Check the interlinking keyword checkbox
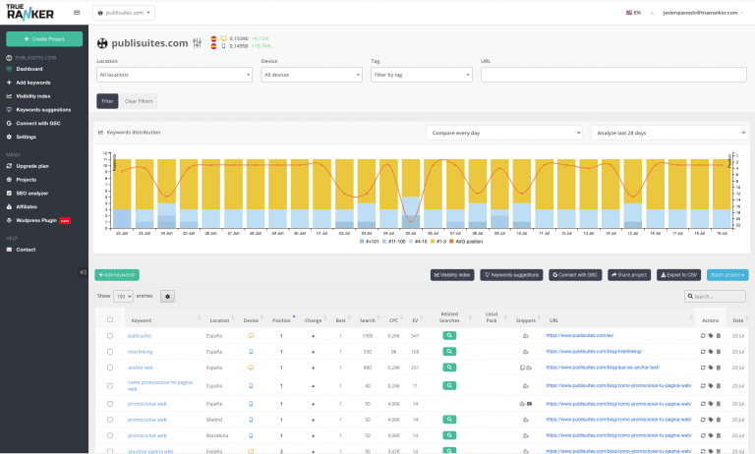 tap(110, 352)
